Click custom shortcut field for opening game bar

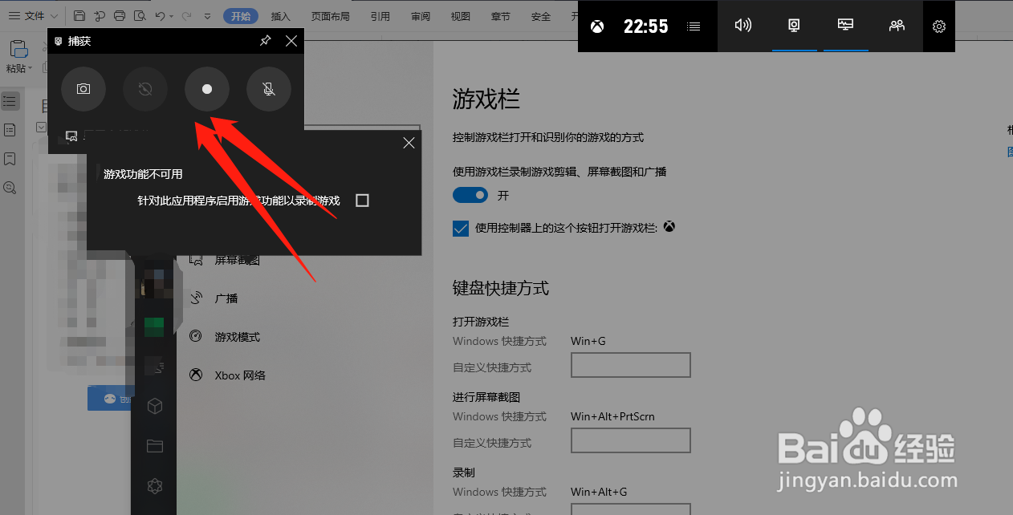click(631, 366)
